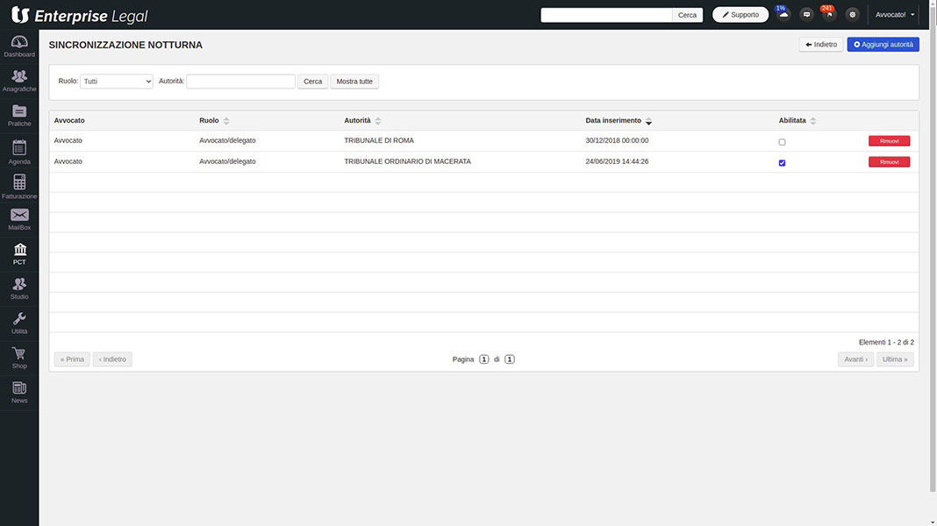Disable Tribunale Ordinario di Macerata checkbox

pos(782,163)
